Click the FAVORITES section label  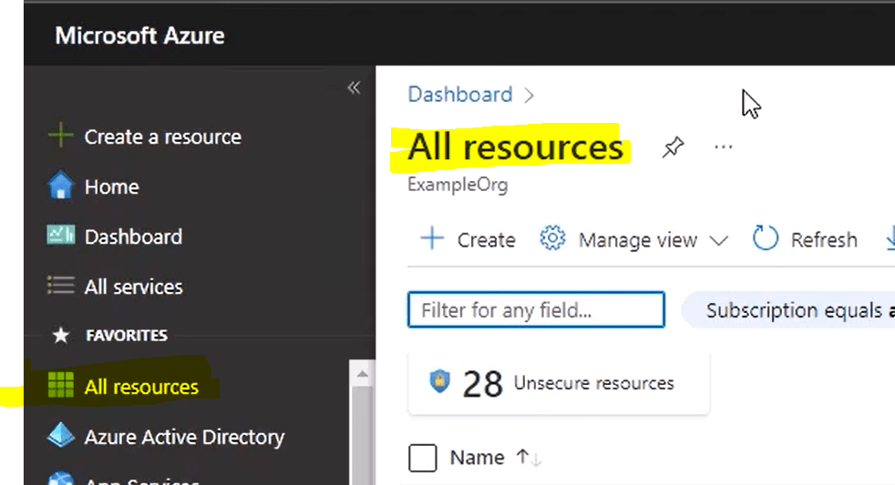(x=127, y=335)
